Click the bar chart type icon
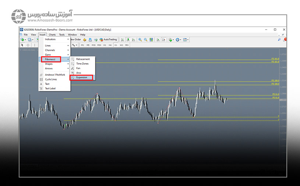The height and width of the screenshot is (186, 300). 122,39
